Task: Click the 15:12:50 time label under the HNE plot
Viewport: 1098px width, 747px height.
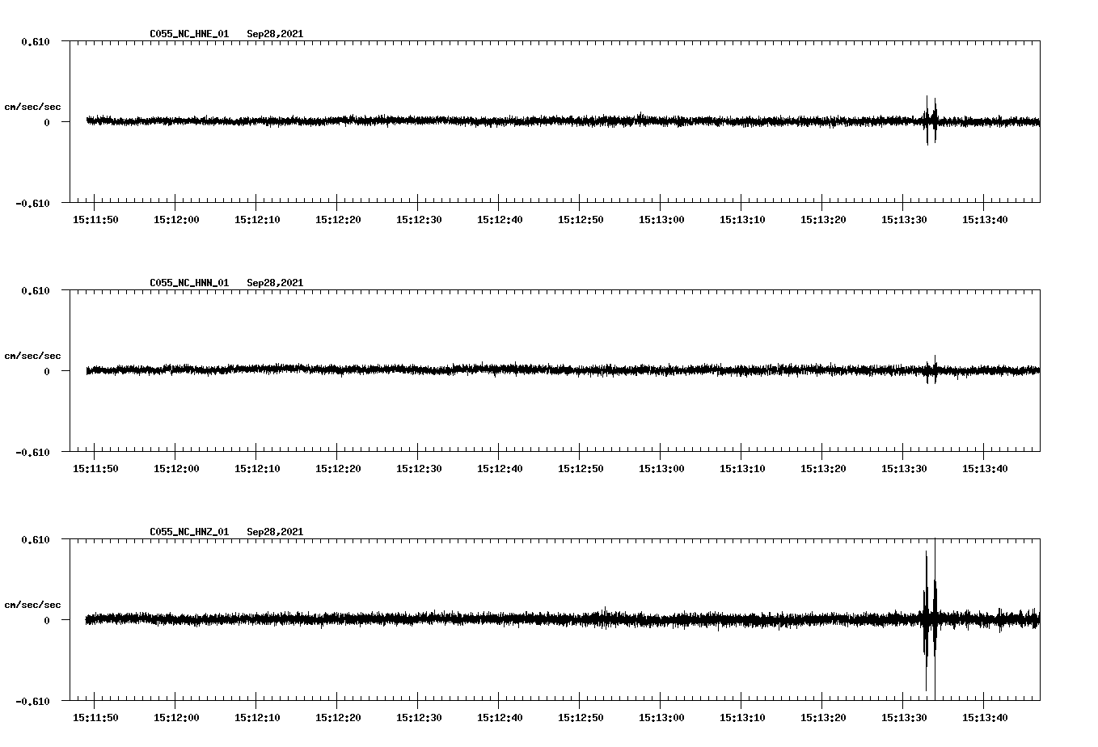Action: coord(581,220)
